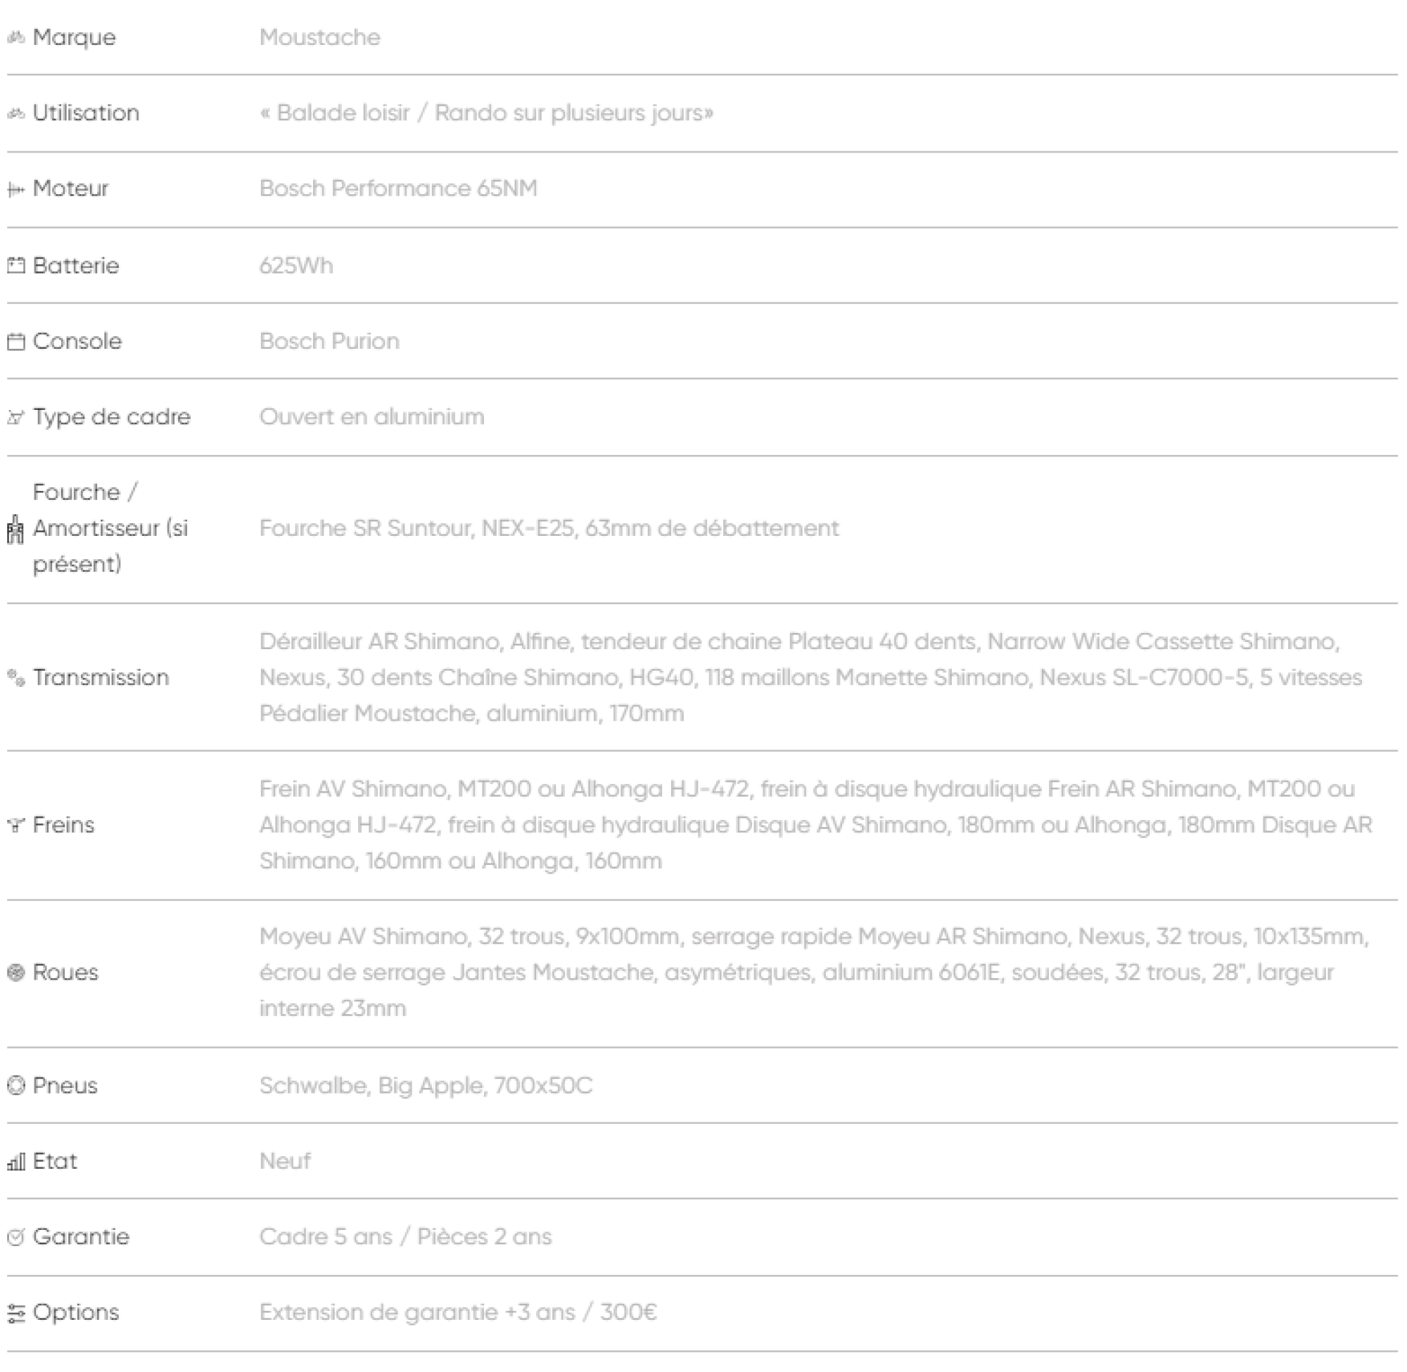Image resolution: width=1407 pixels, height=1372 pixels.
Task: Click the console icon next to Console
Action: click(16, 342)
